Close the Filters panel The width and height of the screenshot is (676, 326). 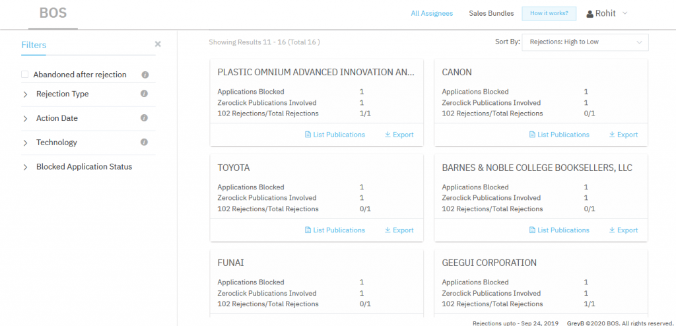click(x=158, y=44)
